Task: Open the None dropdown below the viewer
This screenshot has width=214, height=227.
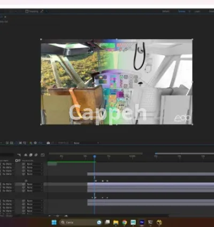Action: click(x=86, y=143)
